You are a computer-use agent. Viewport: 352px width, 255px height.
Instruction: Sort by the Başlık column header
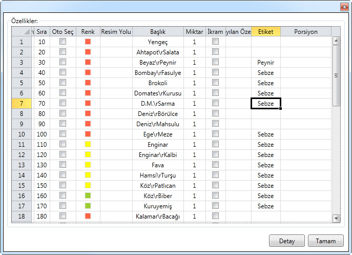pos(158,31)
